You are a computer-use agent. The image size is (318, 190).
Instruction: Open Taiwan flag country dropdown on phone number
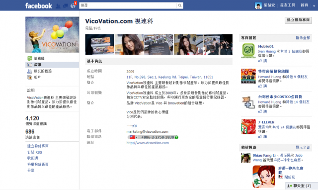click(x=134, y=137)
